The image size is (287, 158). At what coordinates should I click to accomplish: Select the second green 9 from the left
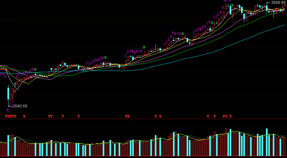coord(105,58)
